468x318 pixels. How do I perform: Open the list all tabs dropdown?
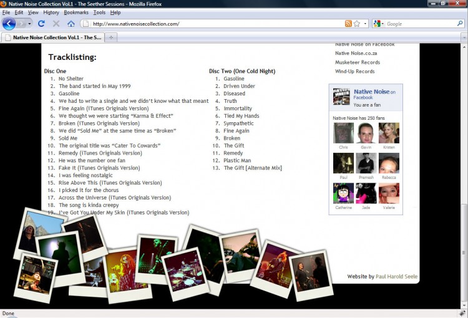tap(464, 37)
